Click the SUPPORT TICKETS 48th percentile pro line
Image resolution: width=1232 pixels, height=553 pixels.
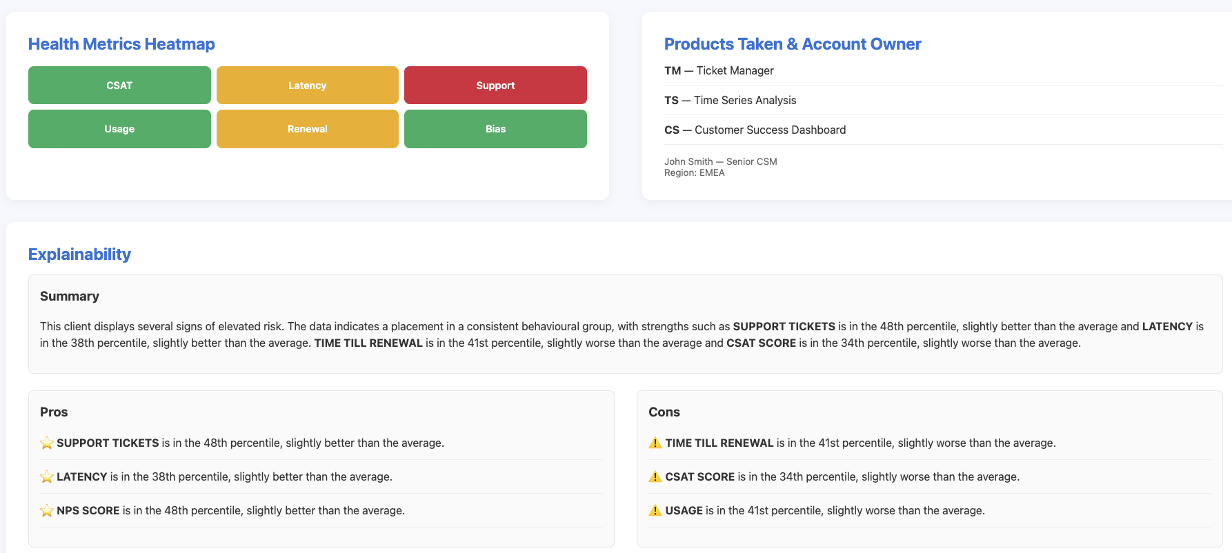tap(321, 443)
